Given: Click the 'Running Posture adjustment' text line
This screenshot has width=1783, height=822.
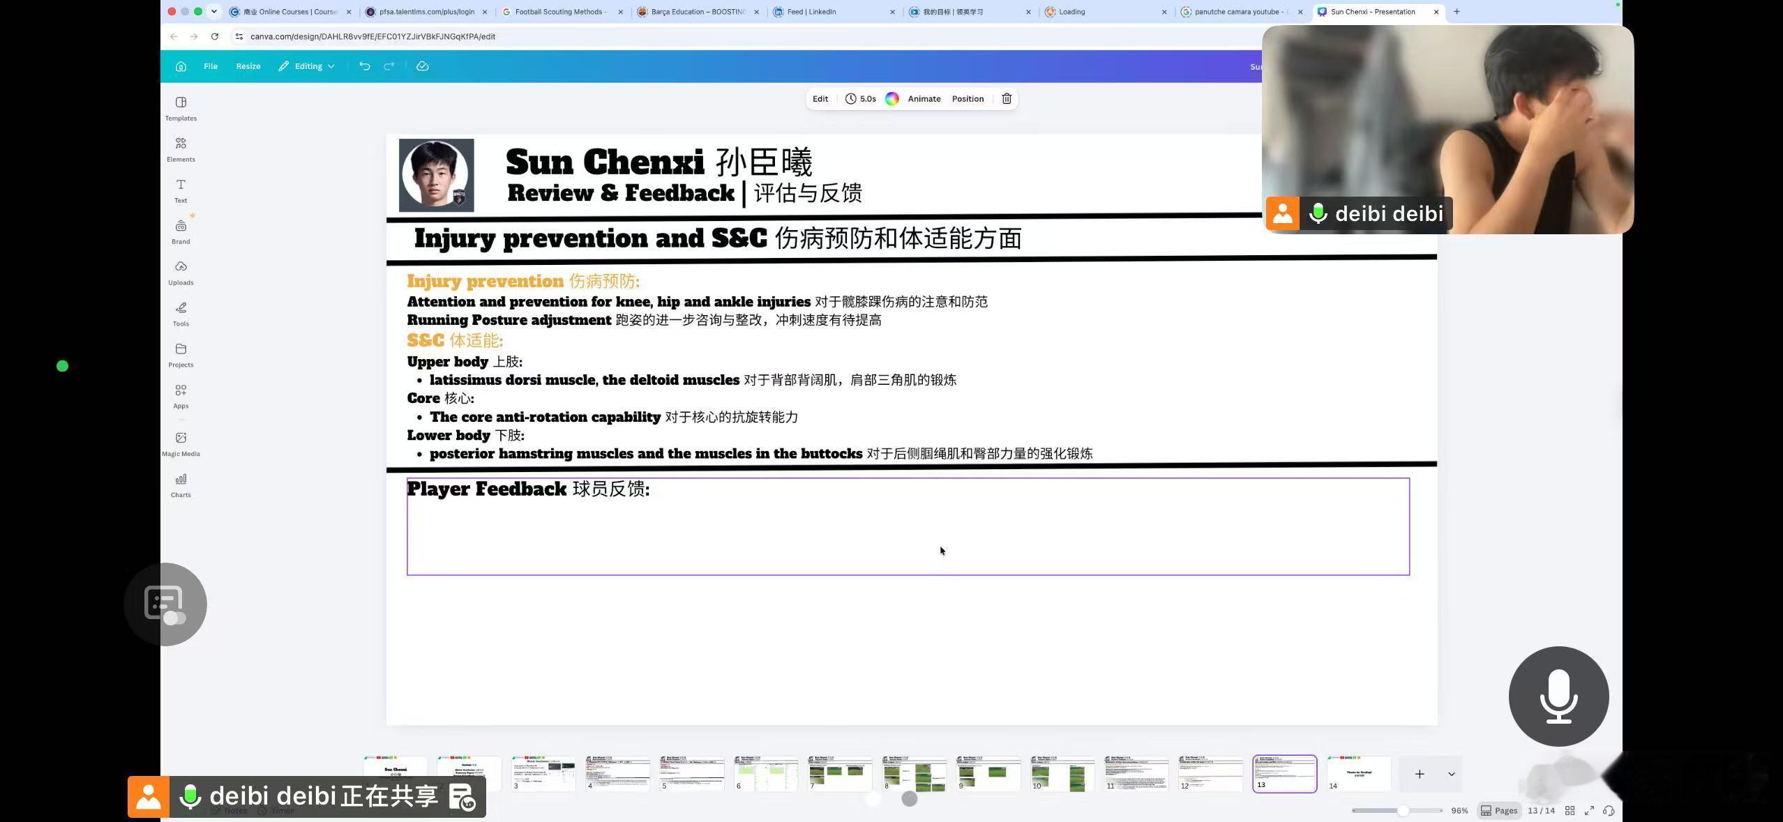Looking at the screenshot, I should (509, 320).
